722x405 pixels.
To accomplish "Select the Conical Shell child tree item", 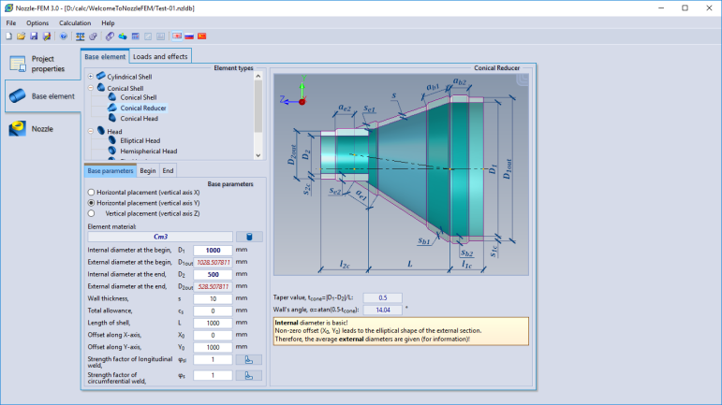I will click(139, 97).
